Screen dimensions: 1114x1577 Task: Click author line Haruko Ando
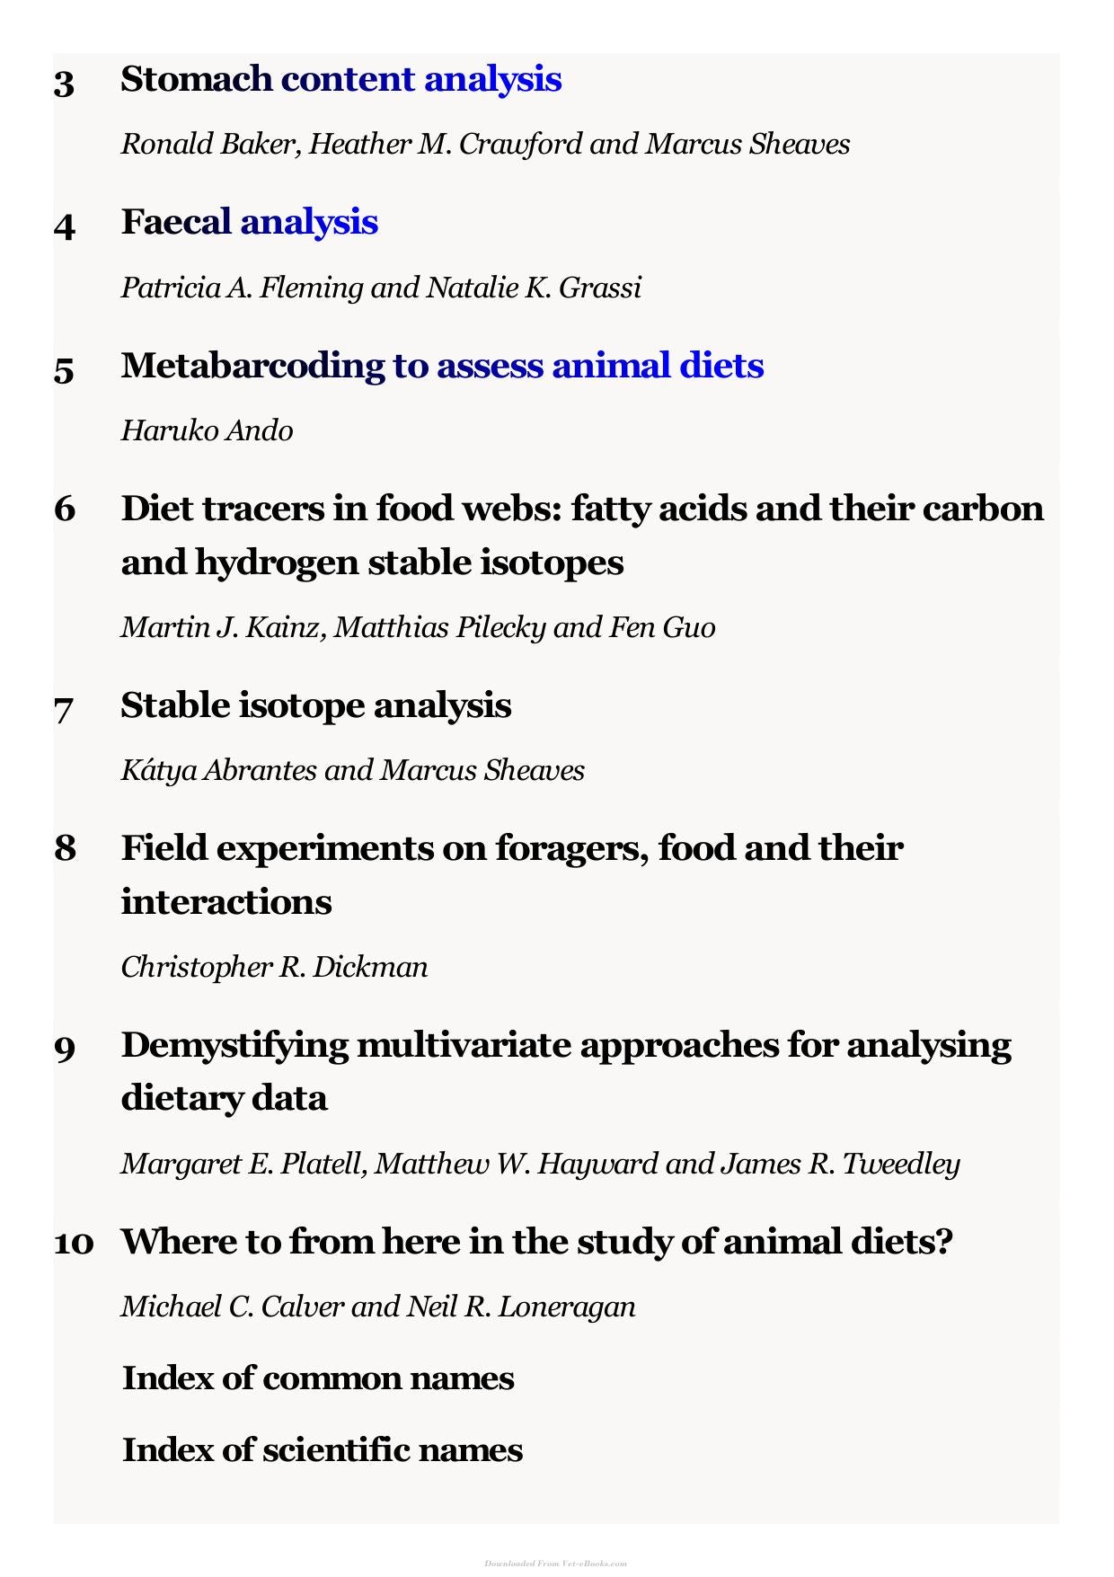[x=208, y=431]
